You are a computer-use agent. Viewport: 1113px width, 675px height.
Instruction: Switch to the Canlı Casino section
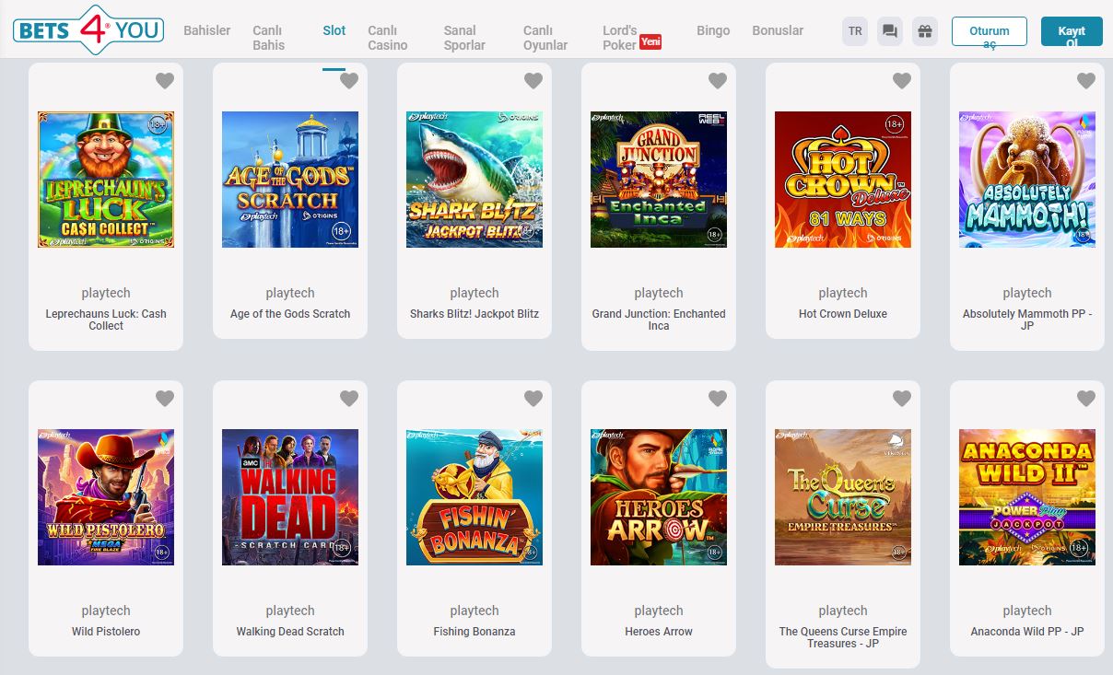(388, 38)
